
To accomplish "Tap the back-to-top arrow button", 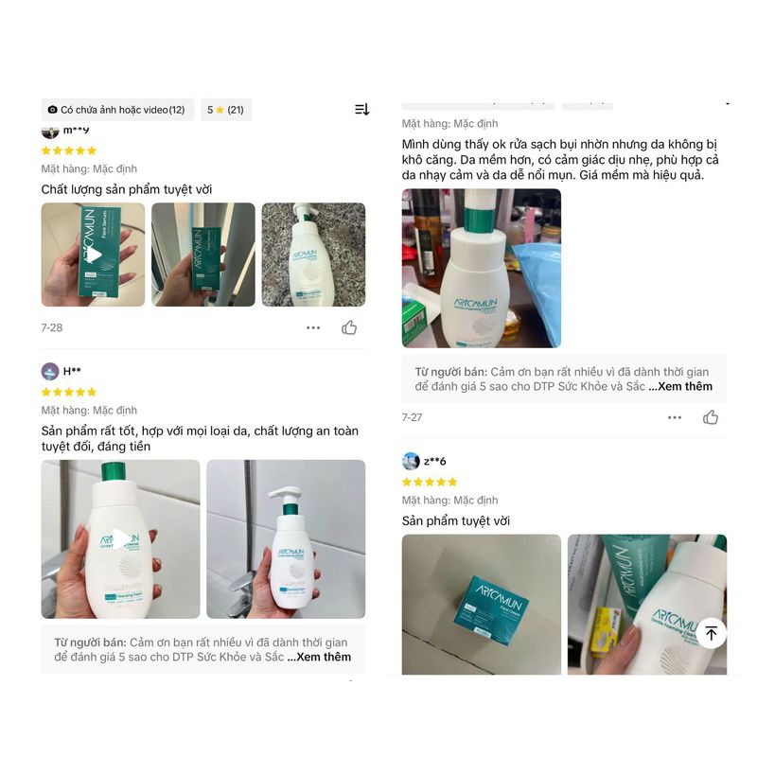I will pos(712,633).
